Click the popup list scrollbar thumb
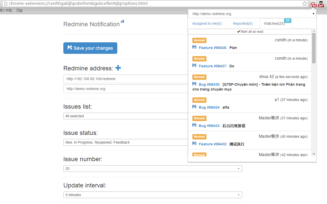 coord(314,48)
